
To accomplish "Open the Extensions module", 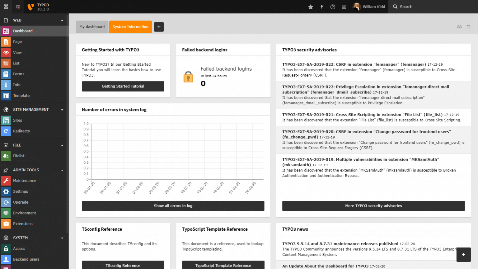I will [x=23, y=224].
